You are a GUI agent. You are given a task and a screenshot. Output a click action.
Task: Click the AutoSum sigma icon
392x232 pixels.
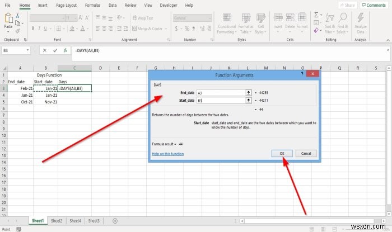coord(316,15)
